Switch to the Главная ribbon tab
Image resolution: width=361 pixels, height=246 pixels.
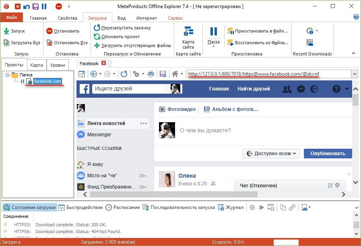pos(38,18)
